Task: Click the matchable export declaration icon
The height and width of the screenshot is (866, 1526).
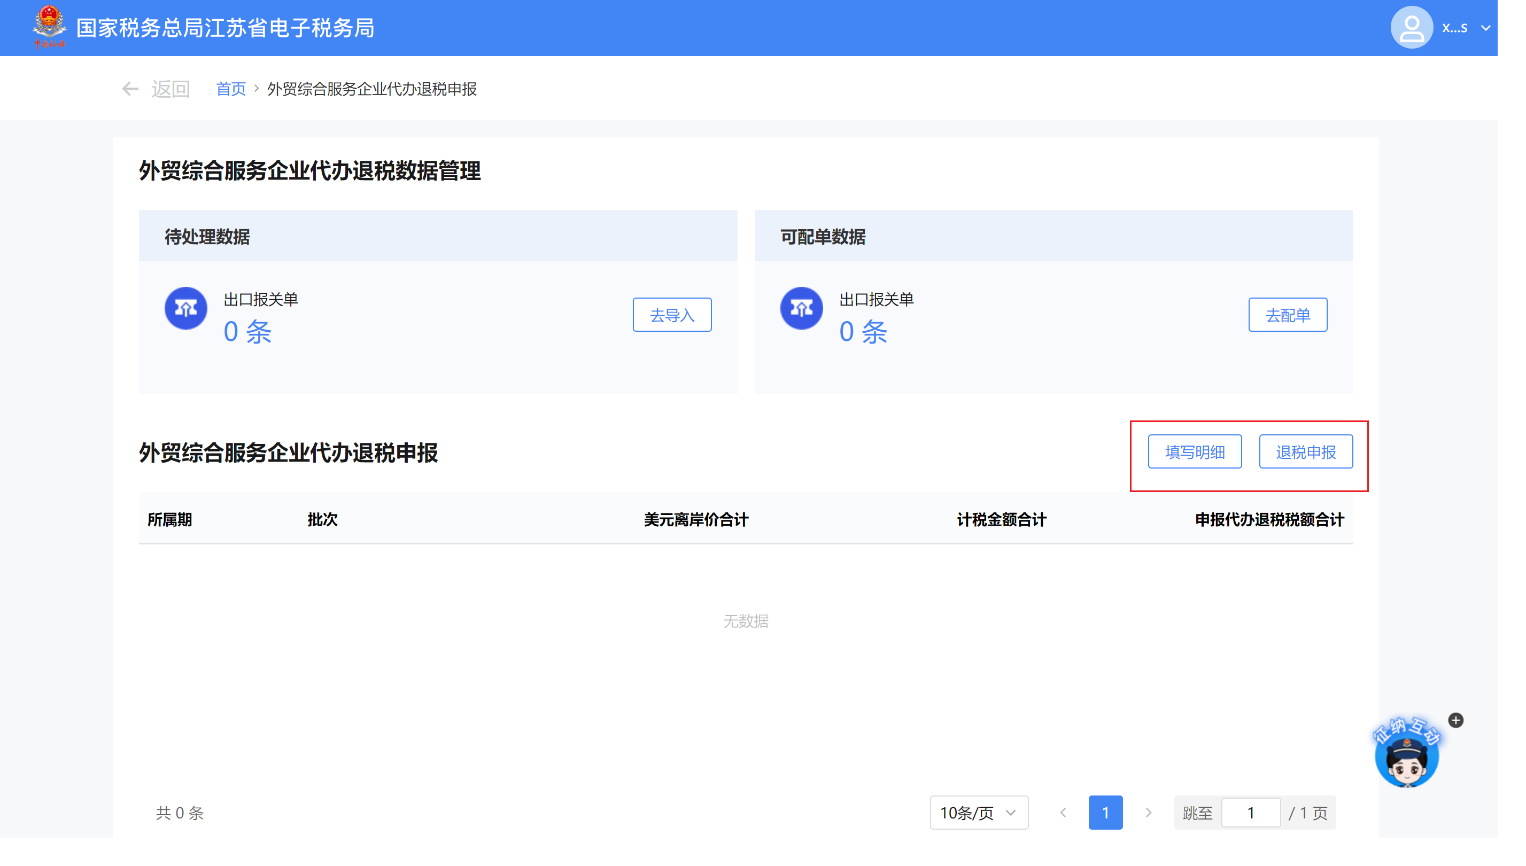Action: click(x=801, y=308)
